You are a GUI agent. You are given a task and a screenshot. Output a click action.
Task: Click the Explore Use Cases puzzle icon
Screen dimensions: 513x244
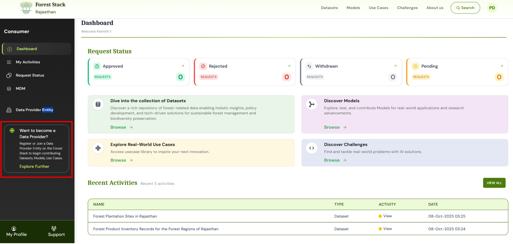pyautogui.click(x=98, y=148)
